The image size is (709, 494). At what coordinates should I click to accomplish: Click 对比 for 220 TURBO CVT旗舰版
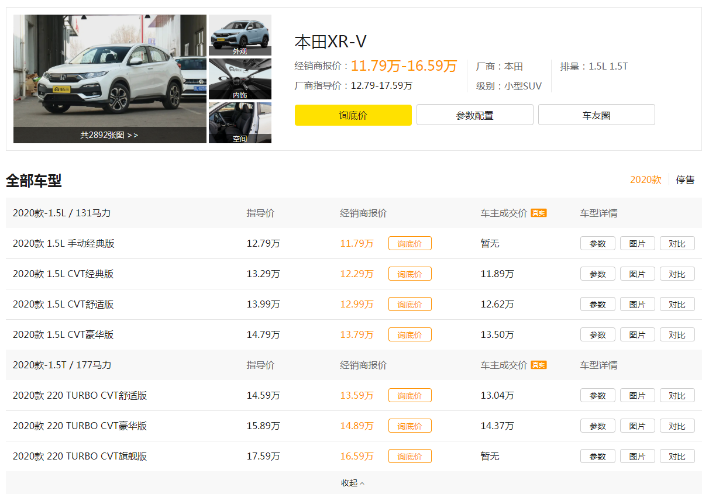click(x=677, y=456)
